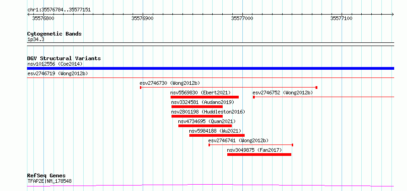Click the nsv5984188 (Wu2021) red bar
The image size is (407, 191).
click(217, 135)
